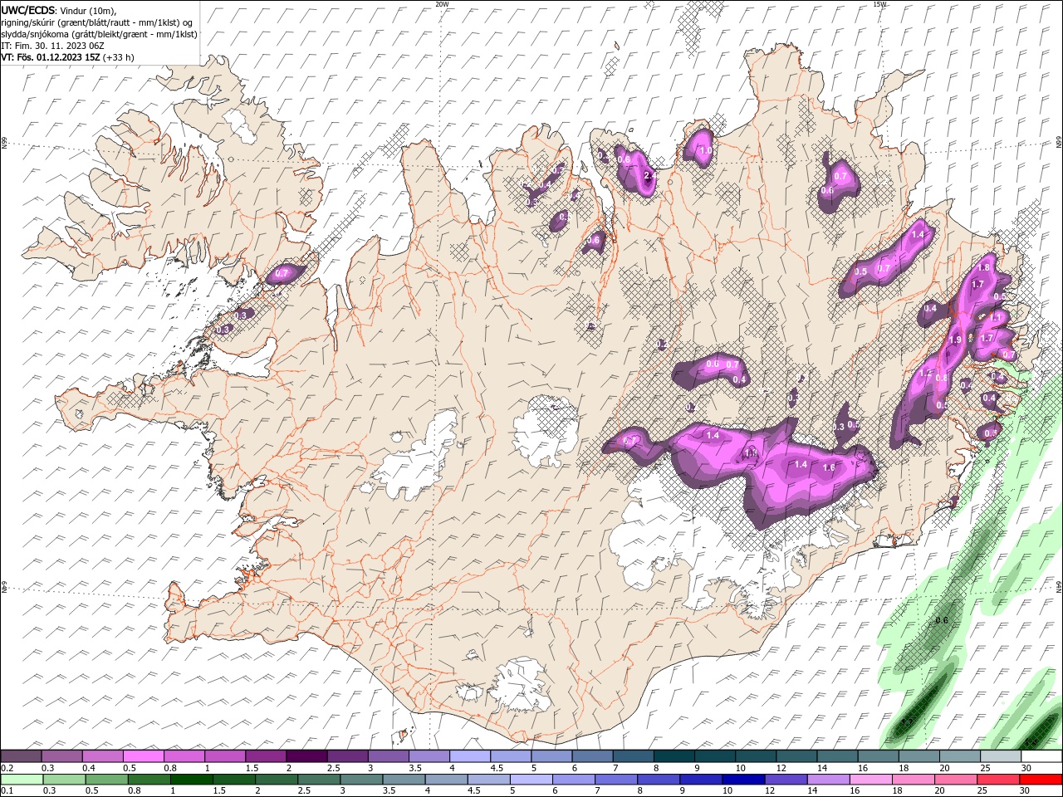Pick the darkest purple 2 snow scale swatch
Image resolution: width=1063 pixels, height=797 pixels.
coord(306,756)
